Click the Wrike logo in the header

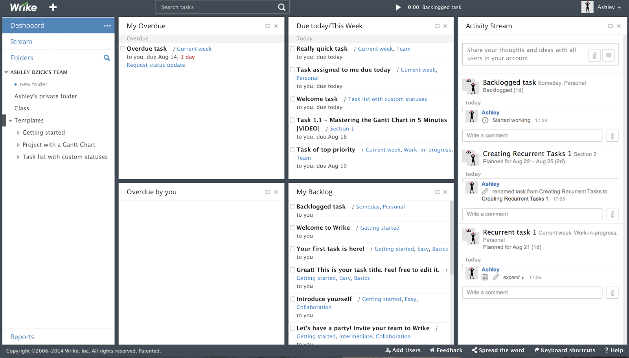[x=23, y=7]
